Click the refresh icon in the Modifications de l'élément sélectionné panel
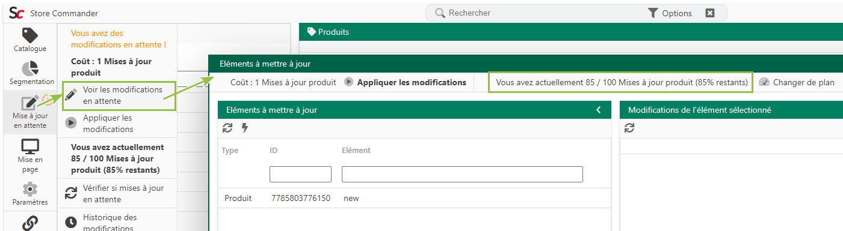 [629, 128]
